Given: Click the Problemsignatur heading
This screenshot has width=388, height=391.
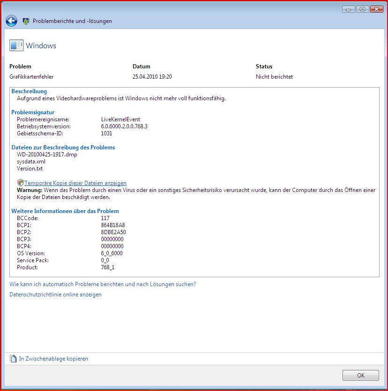Looking at the screenshot, I should pos(33,112).
